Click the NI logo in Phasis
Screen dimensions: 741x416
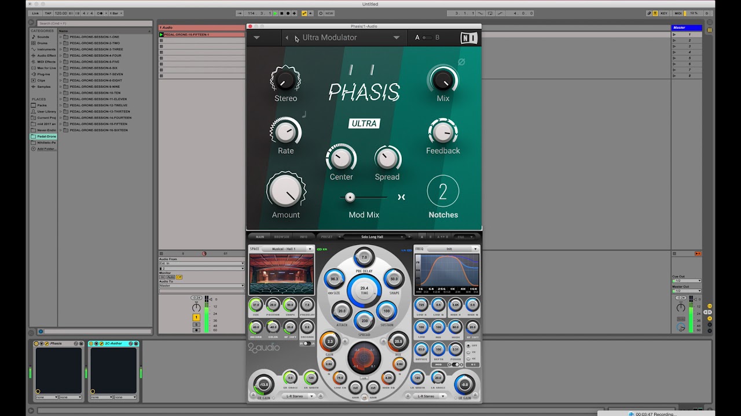coord(468,38)
